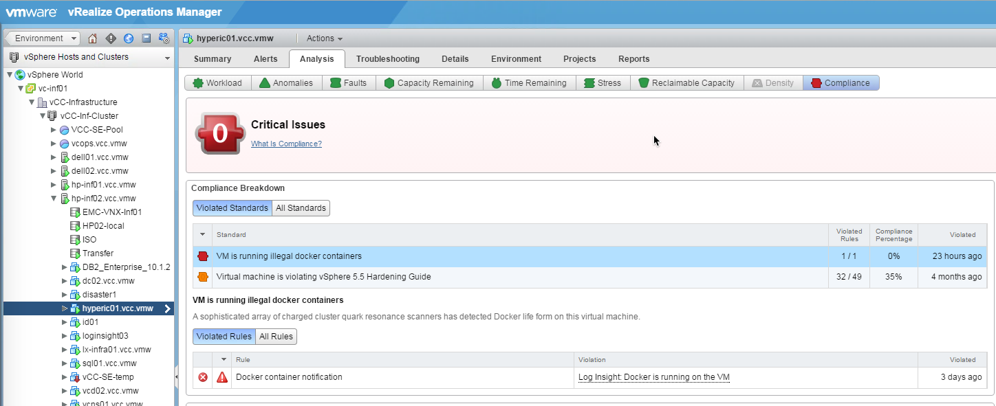
Task: Open the Capacity Remaining analysis tab
Action: coord(429,83)
